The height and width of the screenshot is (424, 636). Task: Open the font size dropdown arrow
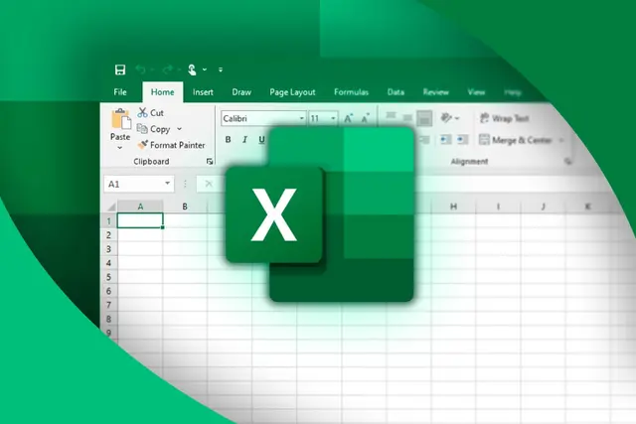(333, 118)
